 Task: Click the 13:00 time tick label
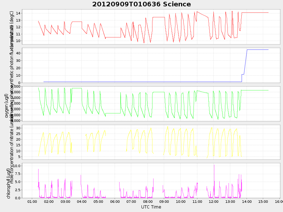pos(230,201)
